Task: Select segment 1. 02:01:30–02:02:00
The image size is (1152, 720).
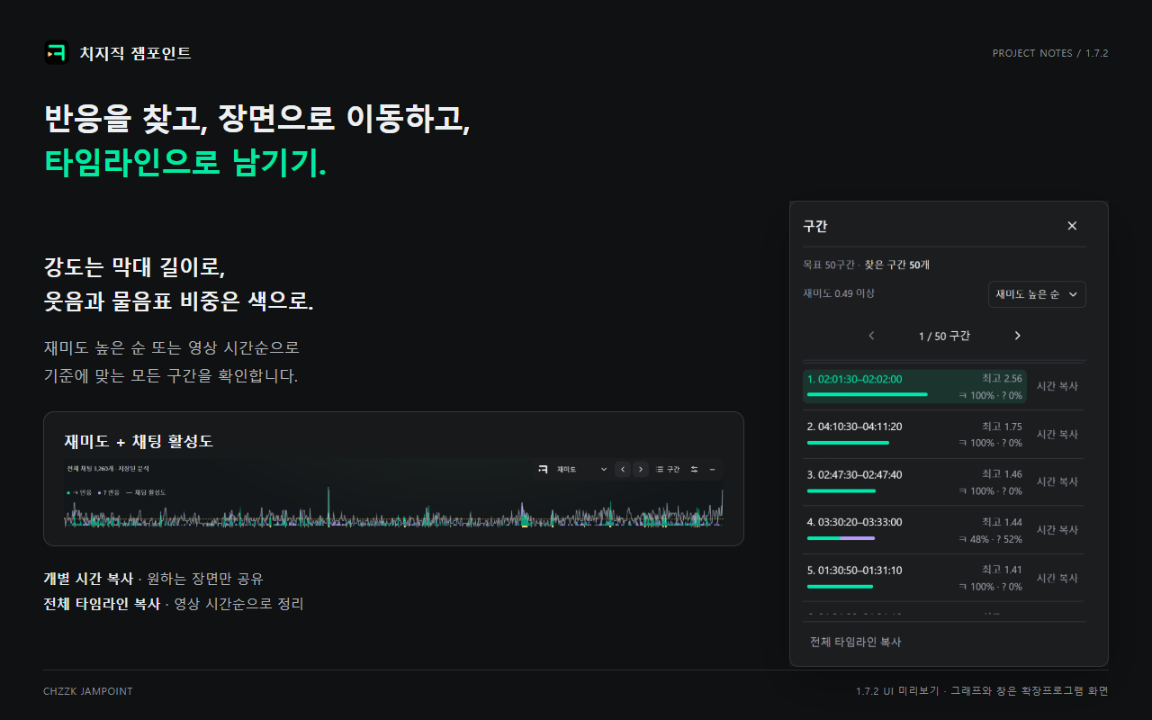Action: (x=914, y=386)
